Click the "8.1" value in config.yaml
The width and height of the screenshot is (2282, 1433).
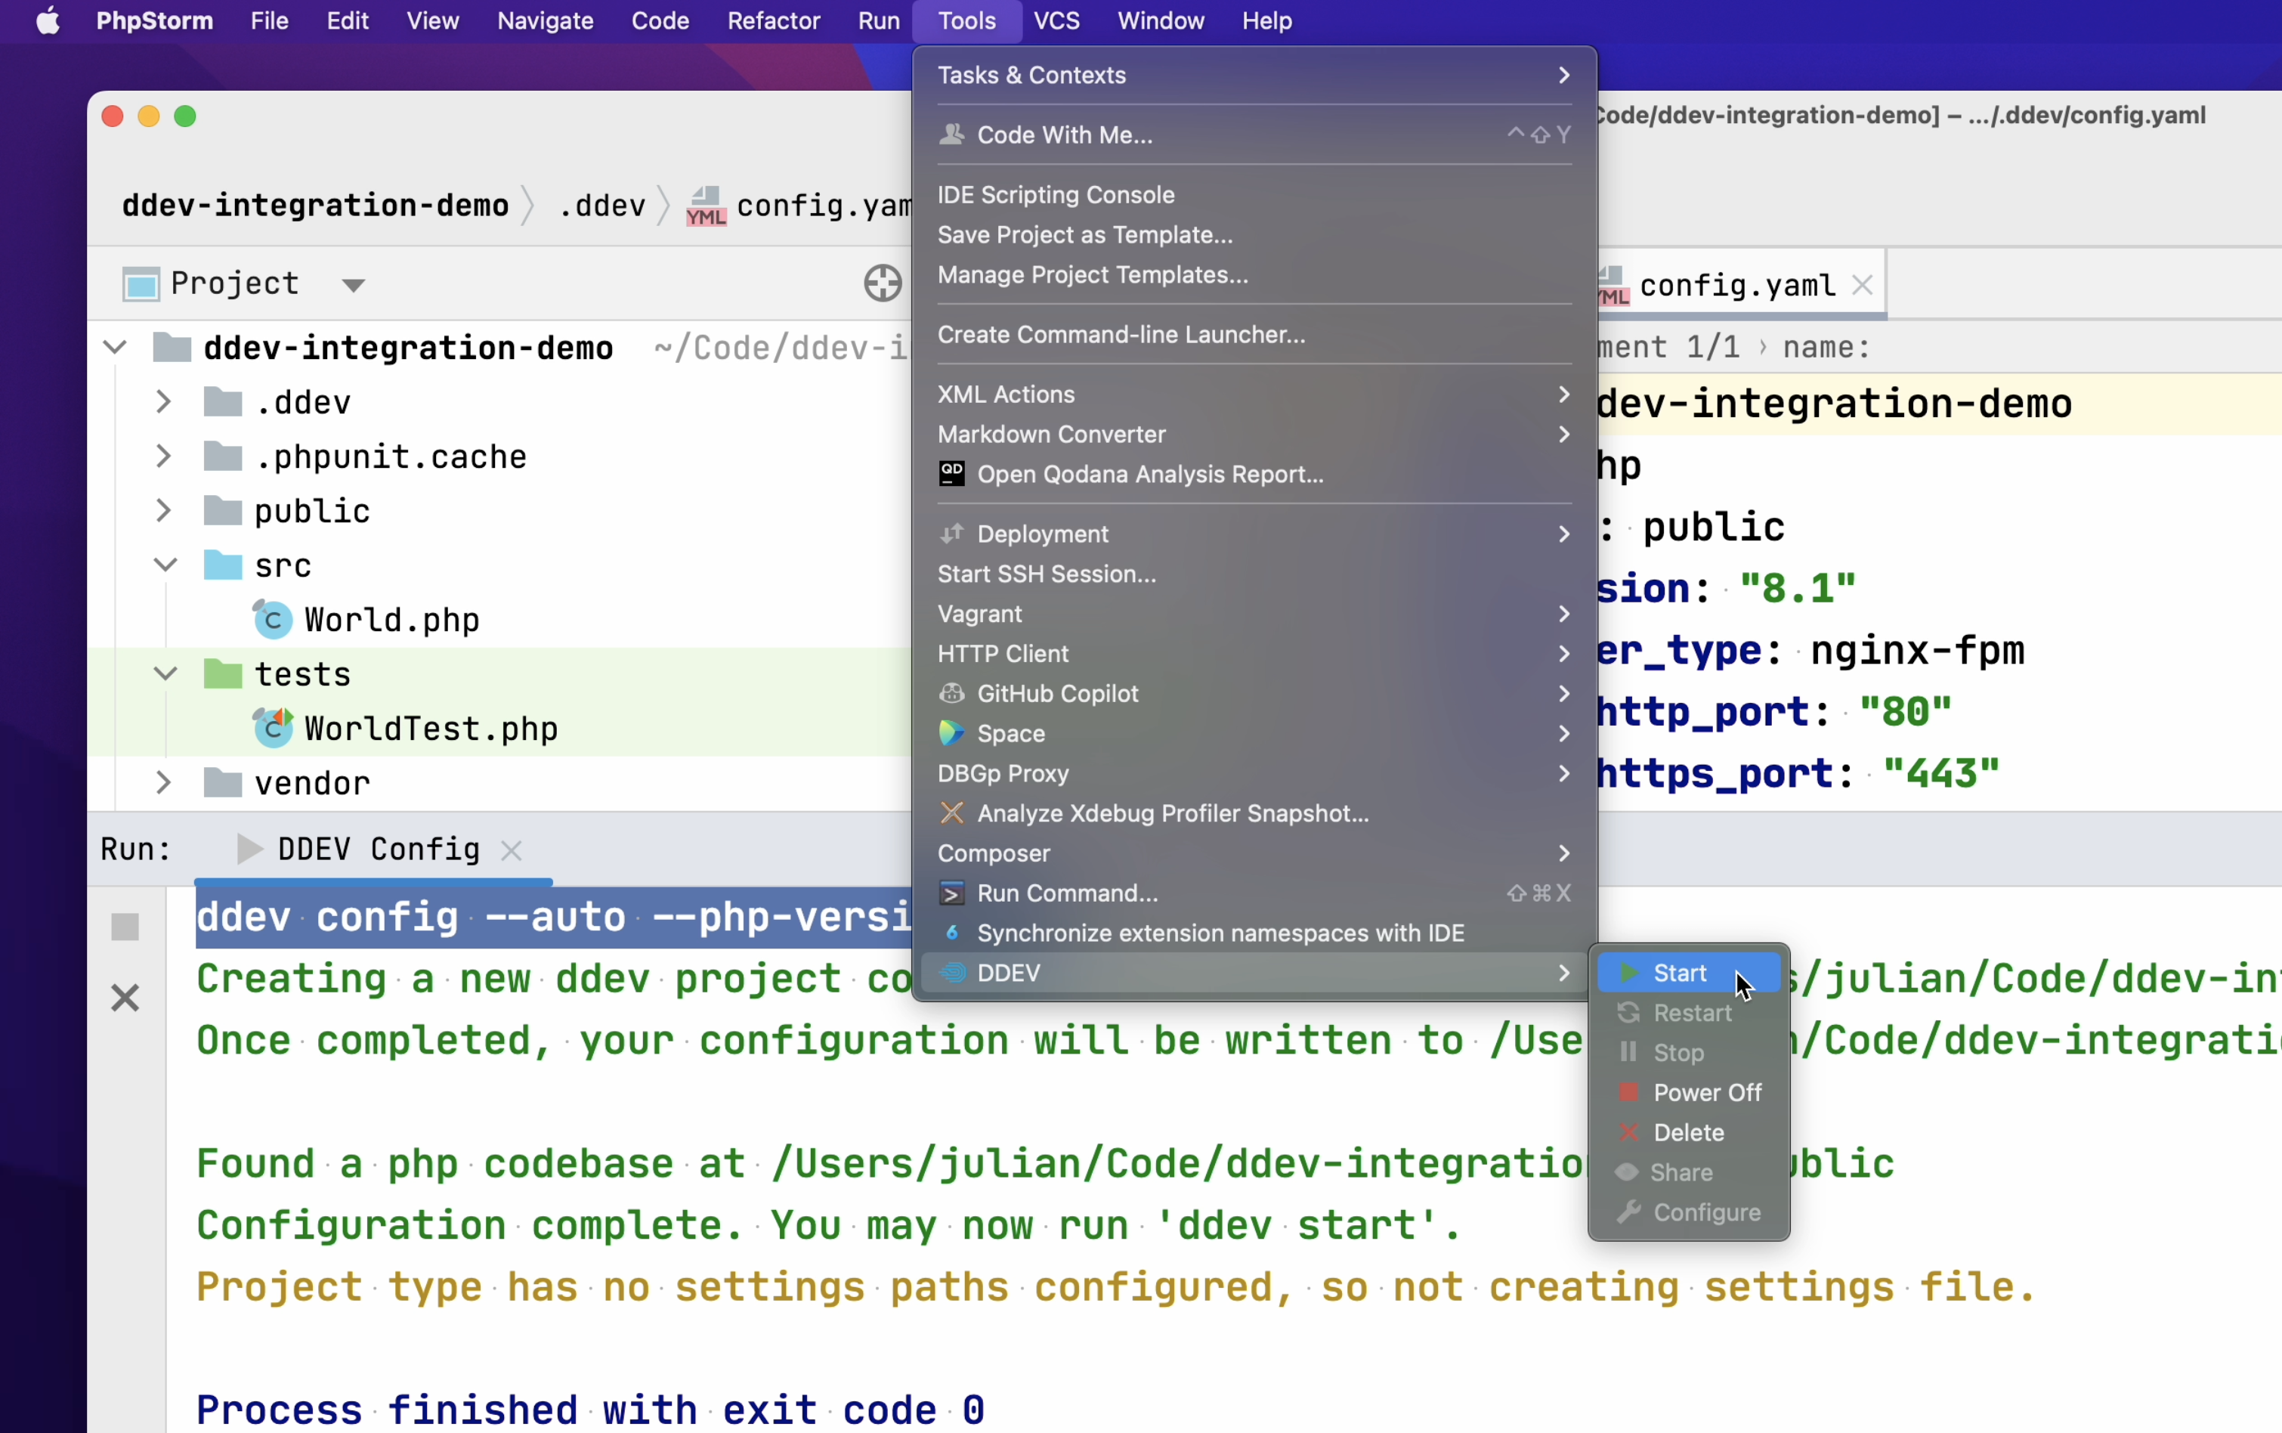(1798, 589)
